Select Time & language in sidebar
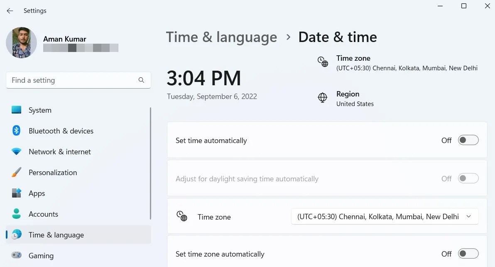This screenshot has width=495, height=267. tap(56, 235)
